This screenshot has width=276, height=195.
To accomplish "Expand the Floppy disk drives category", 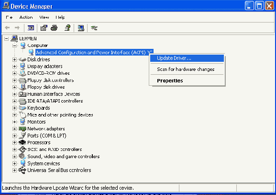I will 15,87.
